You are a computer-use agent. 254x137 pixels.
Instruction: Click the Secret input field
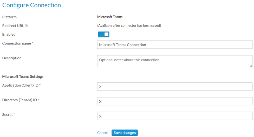point(175,116)
